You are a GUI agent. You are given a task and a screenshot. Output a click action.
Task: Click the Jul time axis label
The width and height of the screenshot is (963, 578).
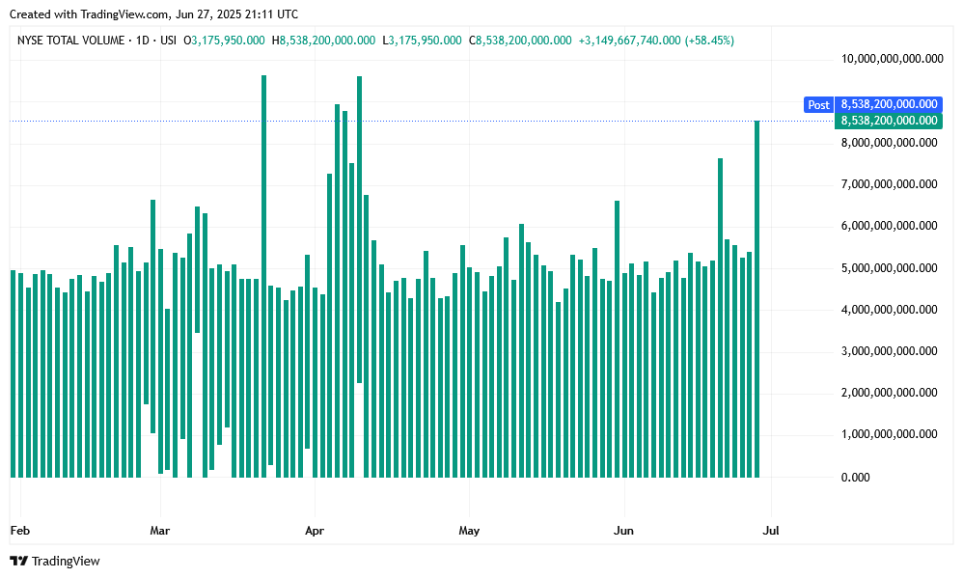[x=771, y=531]
